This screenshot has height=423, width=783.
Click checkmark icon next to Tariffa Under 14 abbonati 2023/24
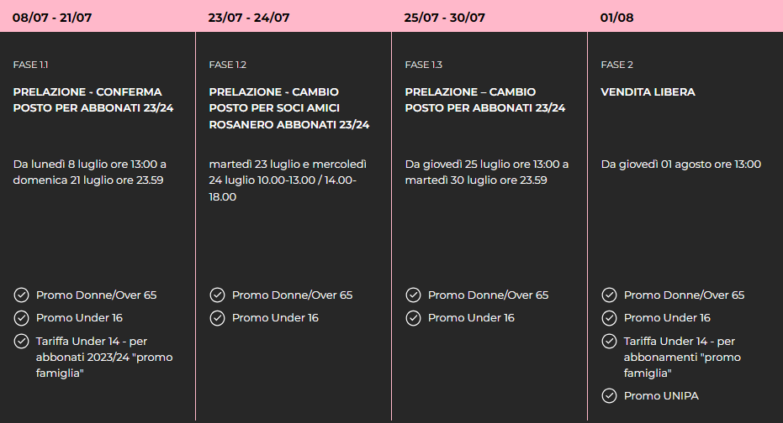pyautogui.click(x=21, y=342)
